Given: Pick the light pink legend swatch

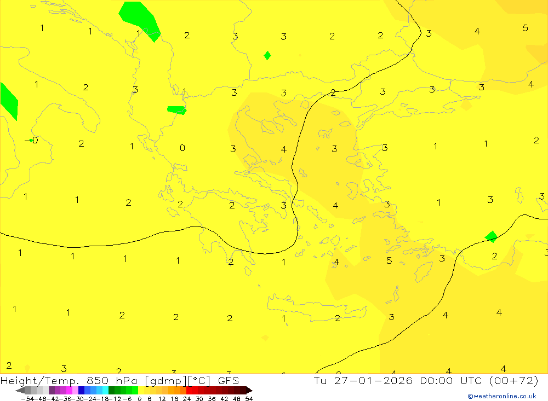Looking at the screenshot, I should point(75,391).
